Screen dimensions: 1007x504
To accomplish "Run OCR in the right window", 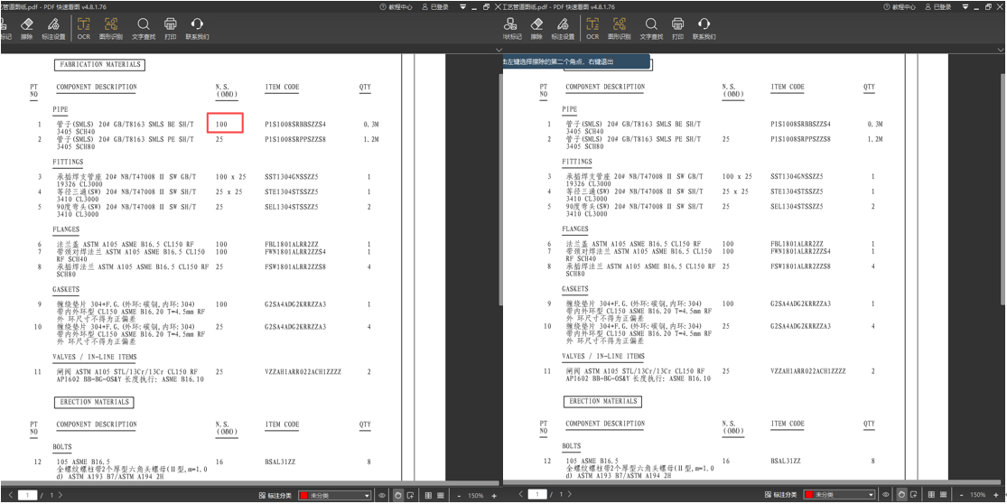I will coord(592,27).
